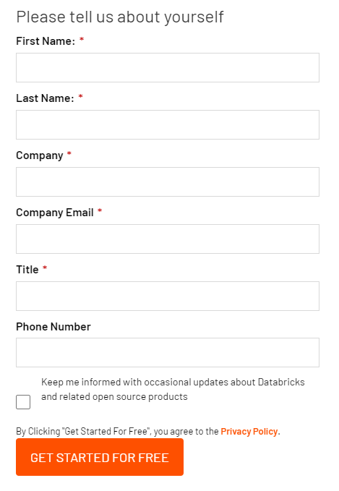The height and width of the screenshot is (491, 339).
Task: Click the Phone Number input box
Action: click(168, 353)
